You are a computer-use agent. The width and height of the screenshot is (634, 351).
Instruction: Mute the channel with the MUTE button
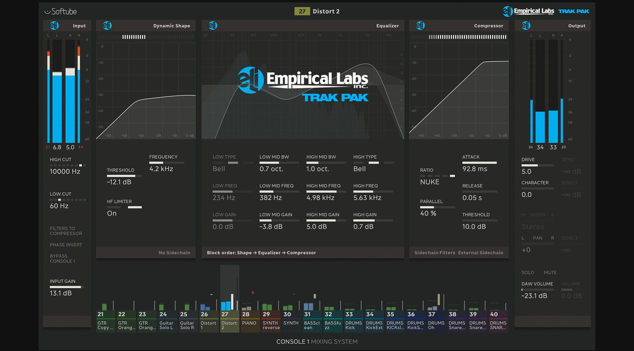click(x=550, y=273)
